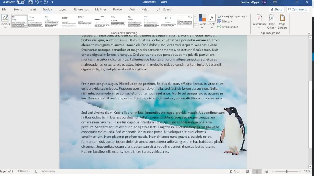This screenshot has width=314, height=176.
Task: Open the Undo history dropdown arrow
Action: (x=41, y=2)
